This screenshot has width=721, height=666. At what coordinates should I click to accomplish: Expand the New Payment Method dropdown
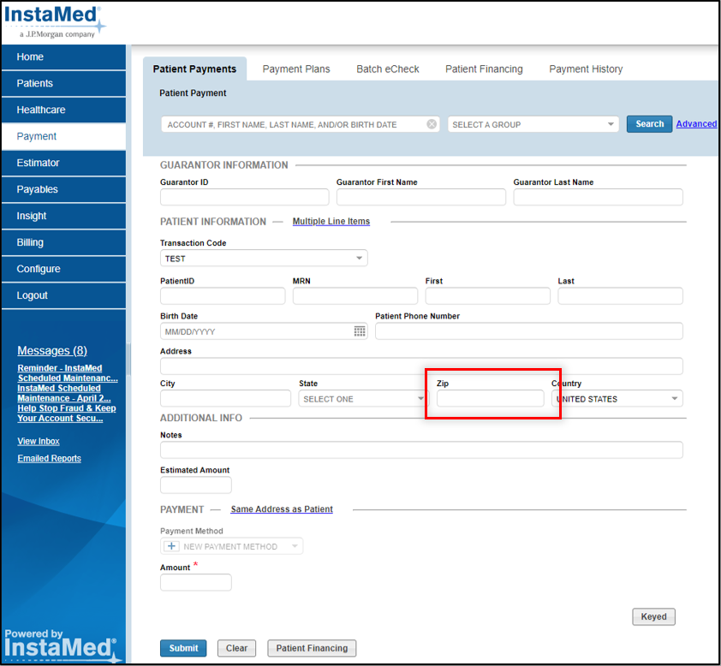click(294, 545)
